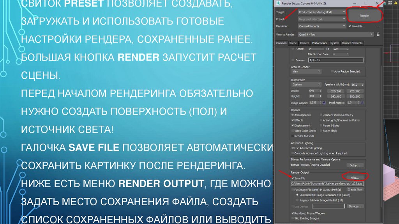
Task: Open the Renderer dropdown showing CoronaRenderer
Action: (x=322, y=26)
